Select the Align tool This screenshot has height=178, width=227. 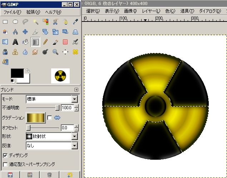coord(65,52)
